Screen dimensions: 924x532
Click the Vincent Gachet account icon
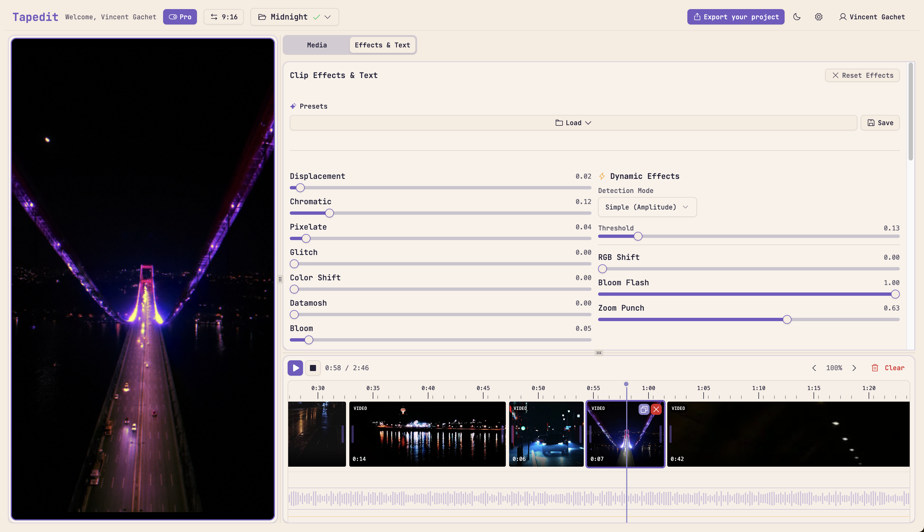coord(843,17)
